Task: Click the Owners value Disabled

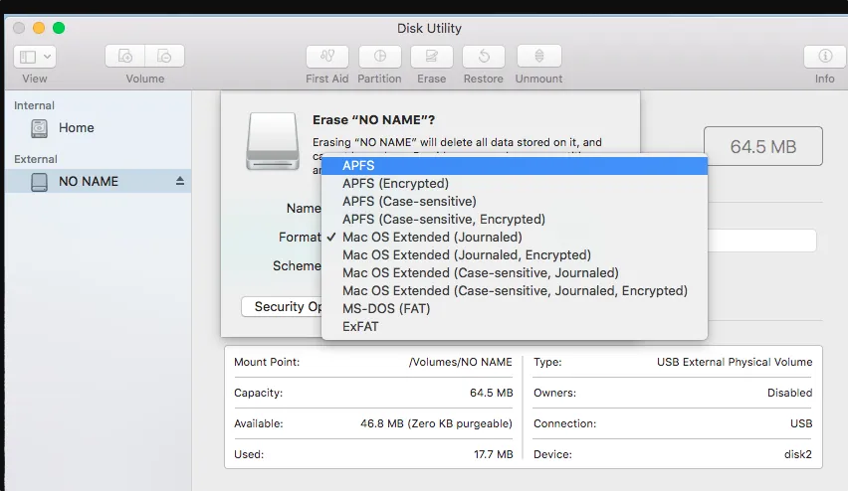Action: point(789,393)
